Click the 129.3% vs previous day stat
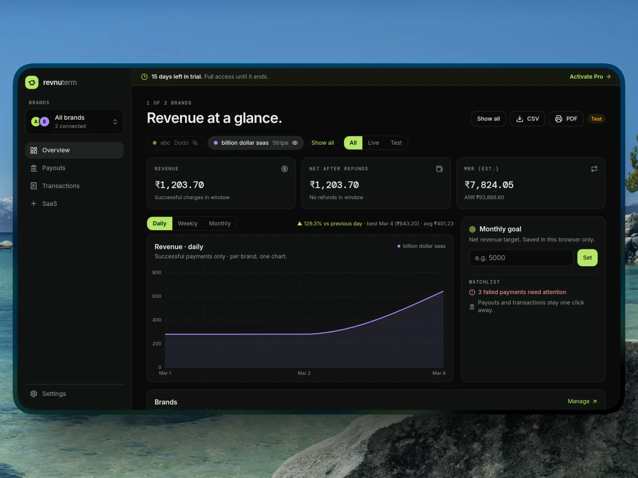Image resolution: width=638 pixels, height=478 pixels. point(329,224)
